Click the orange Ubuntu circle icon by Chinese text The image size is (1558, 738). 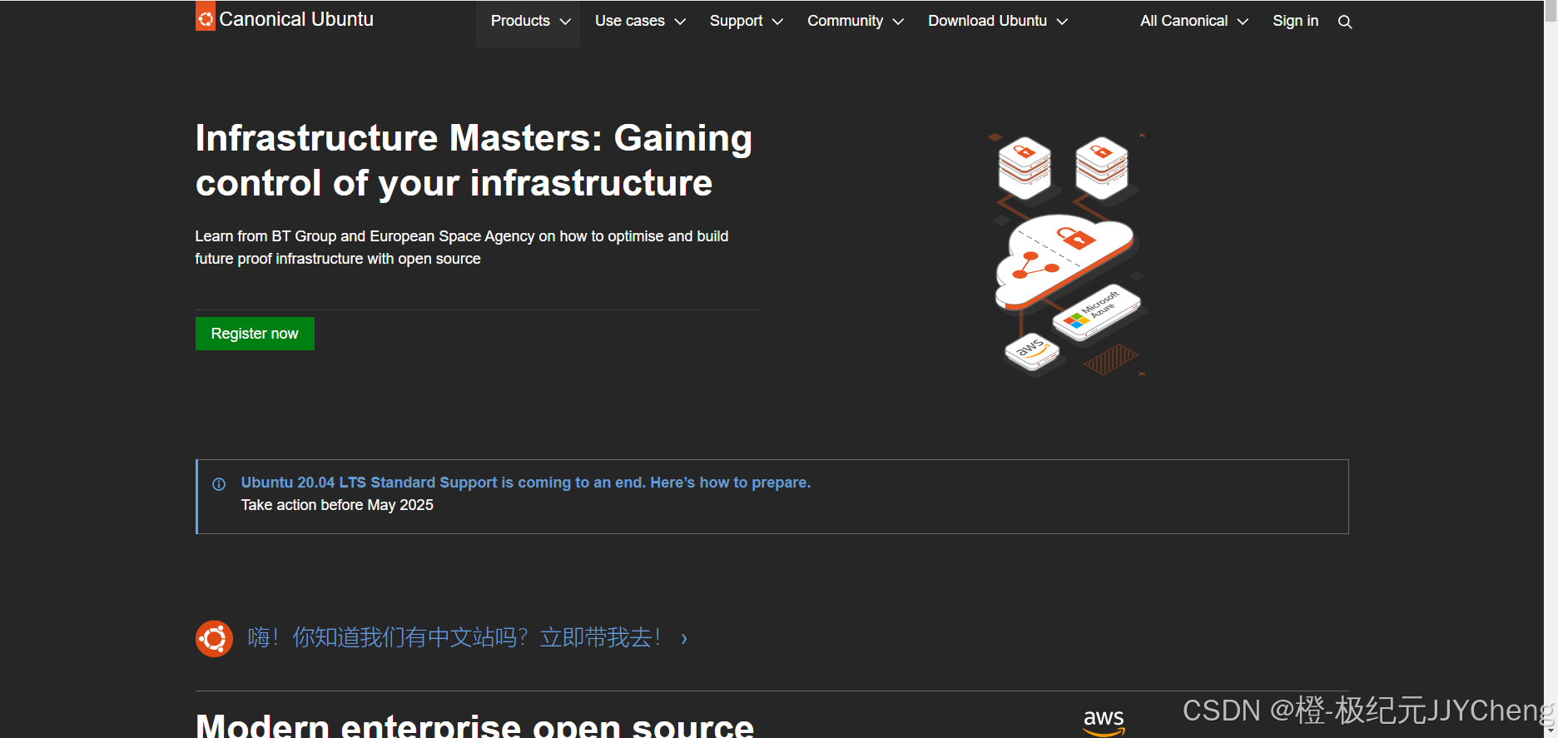tap(214, 638)
